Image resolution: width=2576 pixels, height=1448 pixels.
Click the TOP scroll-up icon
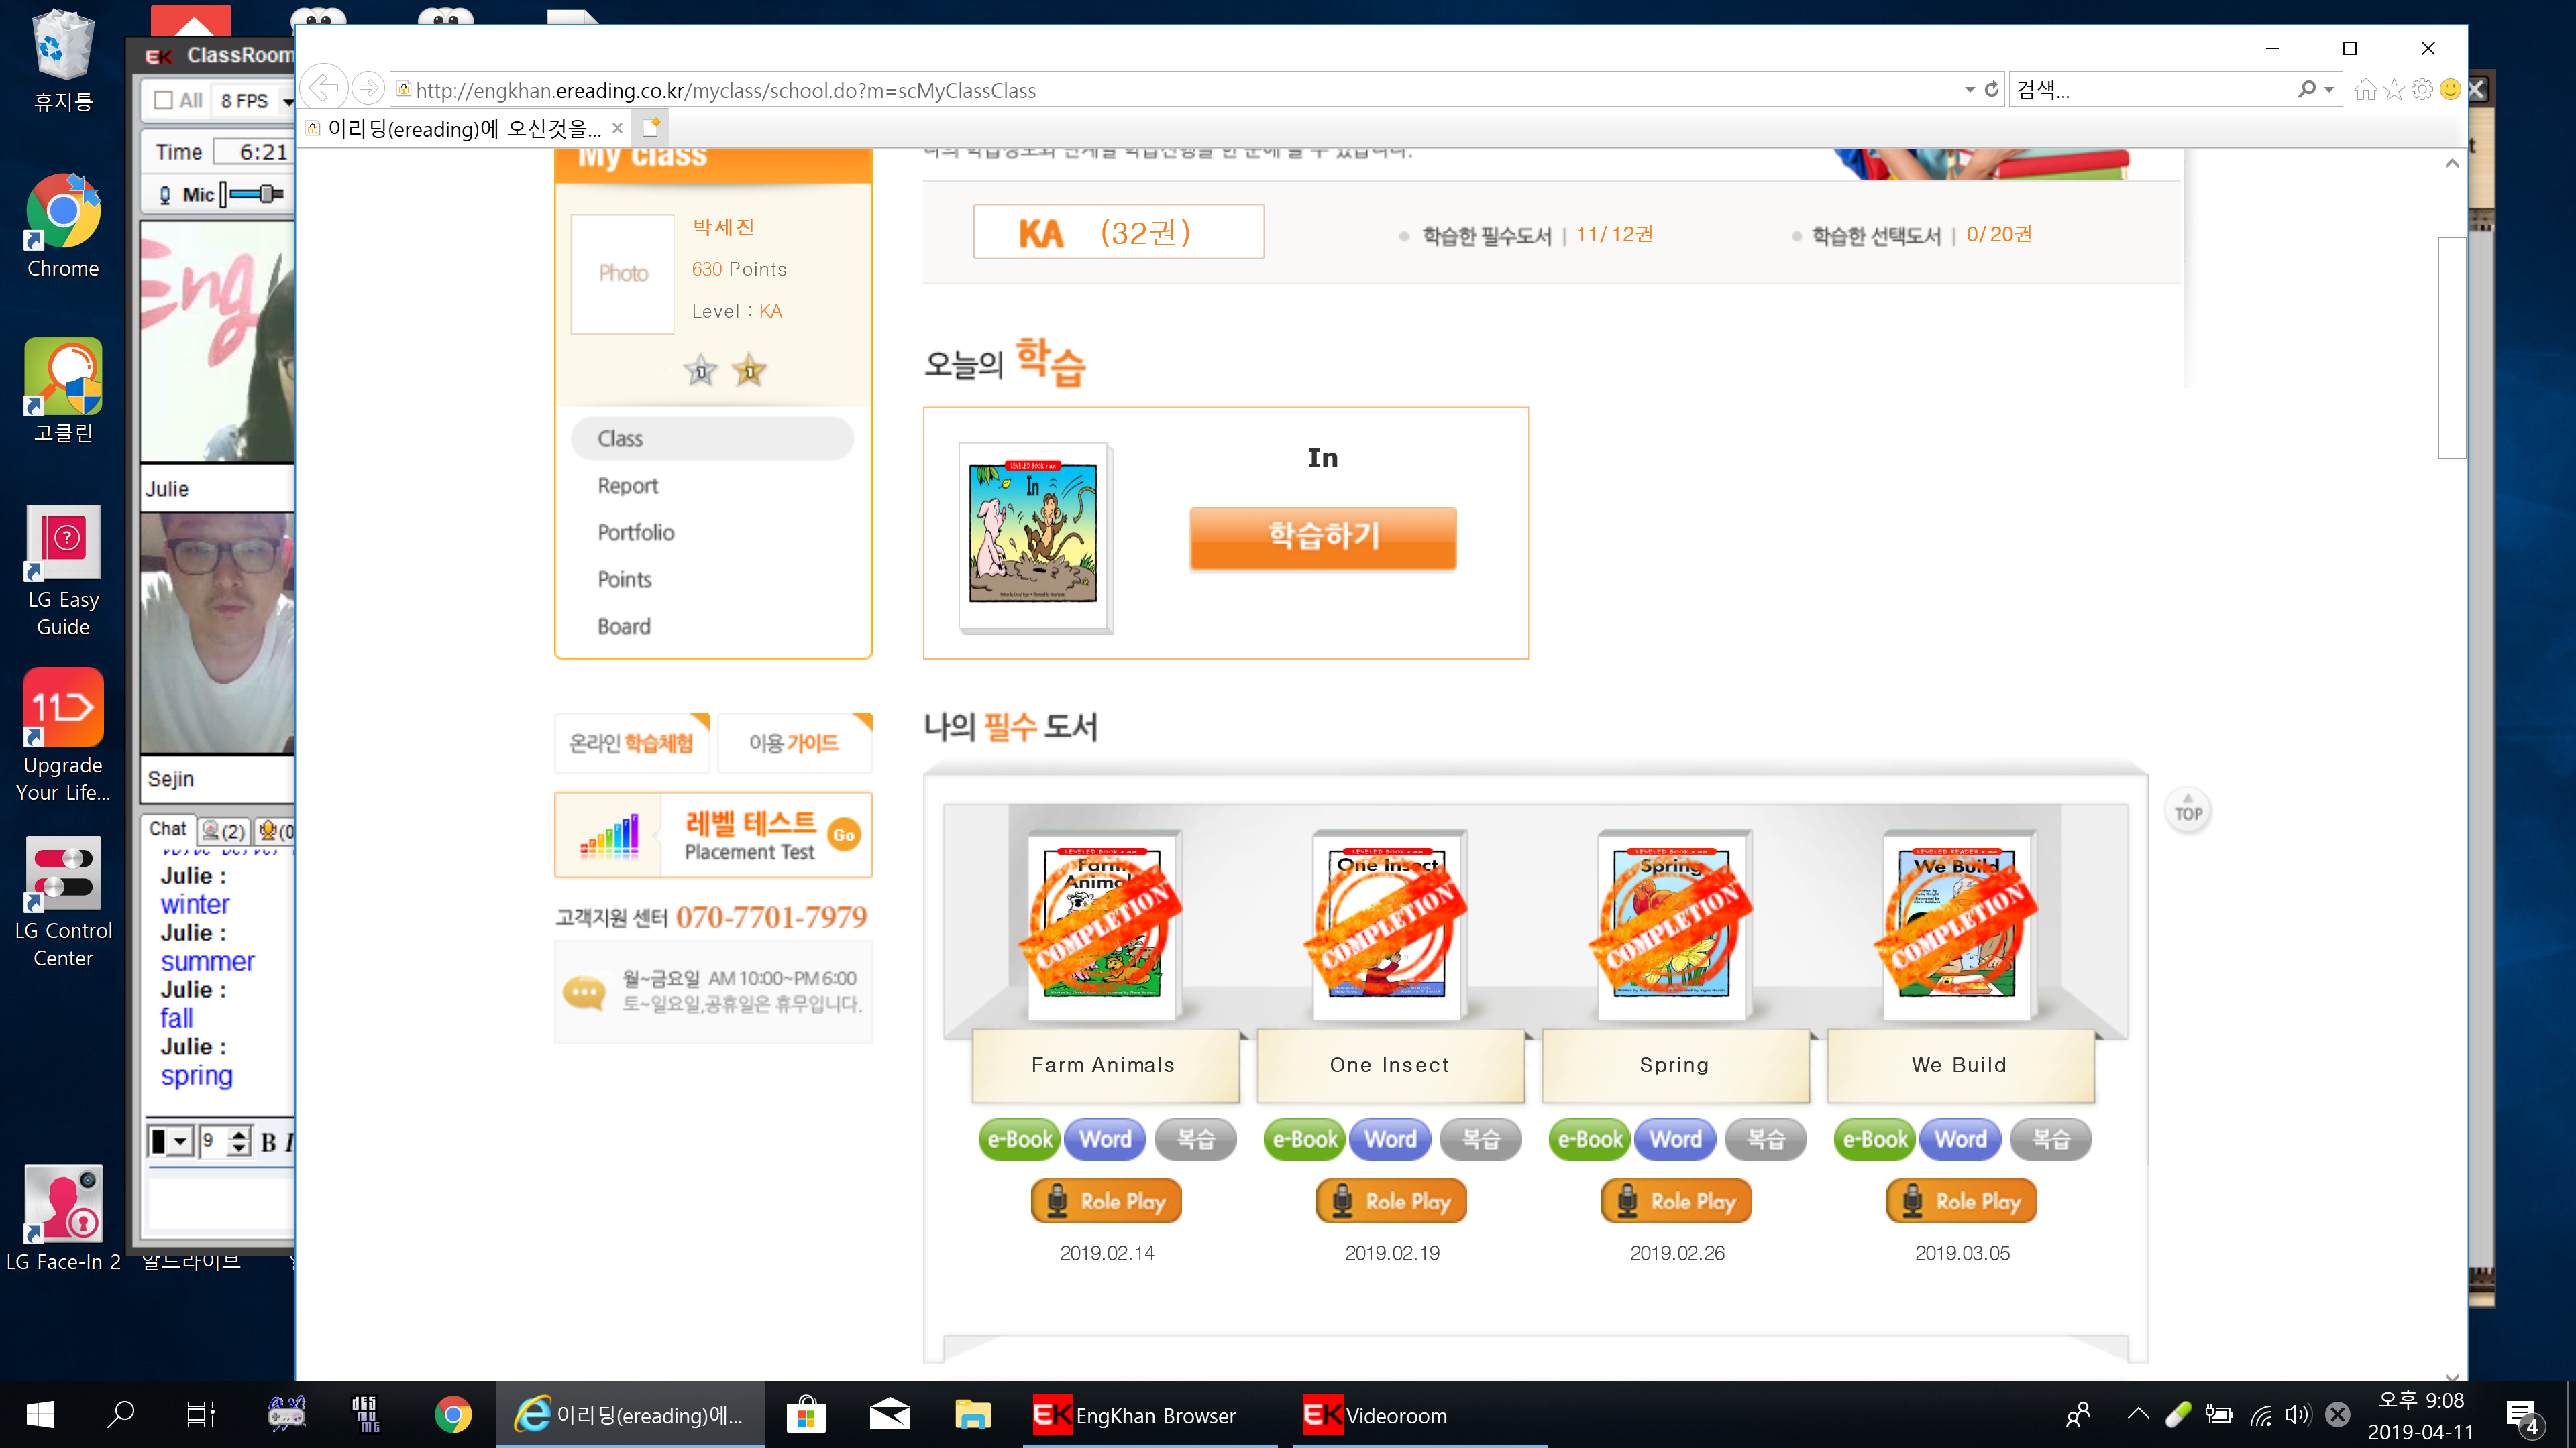(x=2188, y=810)
